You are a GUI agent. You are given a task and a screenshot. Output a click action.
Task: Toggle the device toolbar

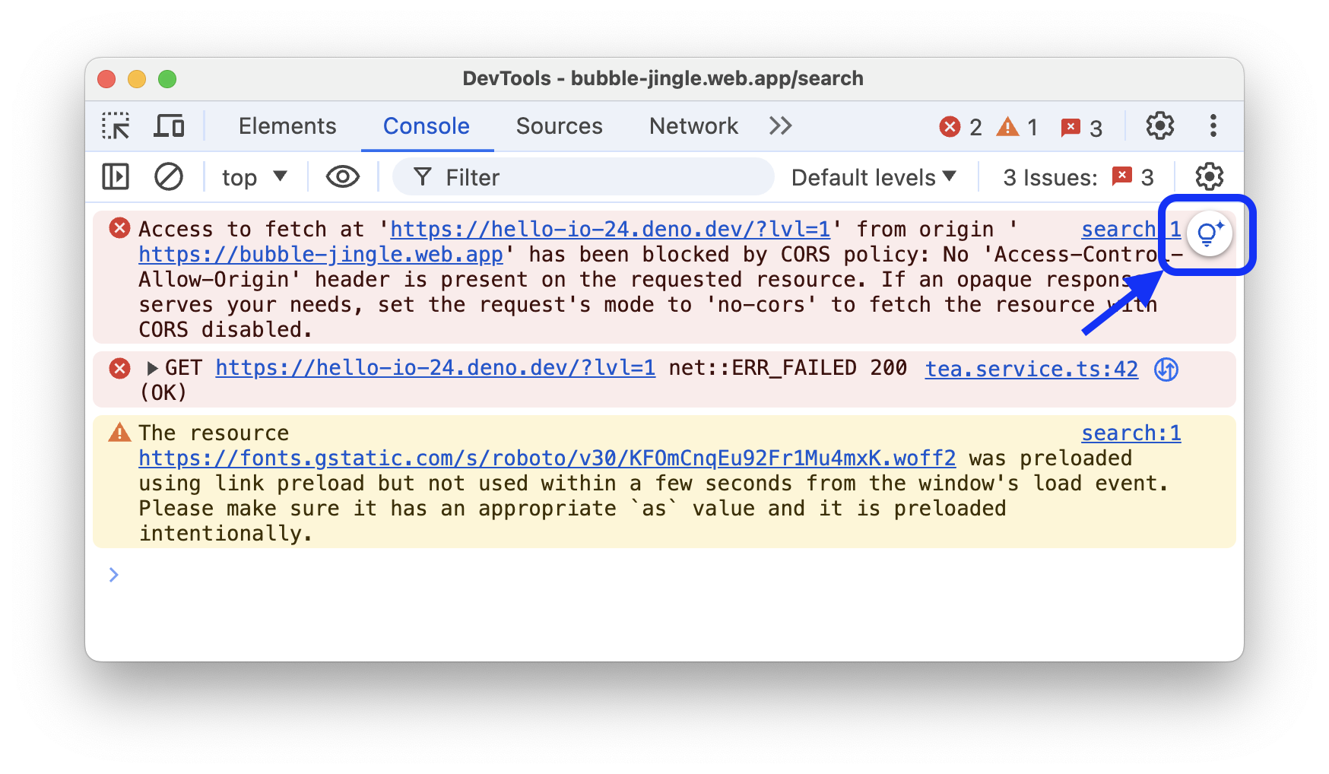pyautogui.click(x=169, y=125)
